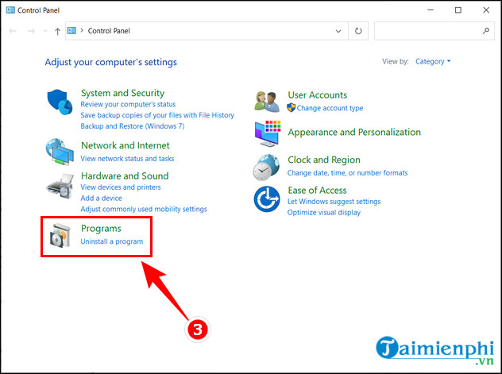Screen dimensions: 502x374
Task: Open Network and Internet category
Action: (125, 145)
